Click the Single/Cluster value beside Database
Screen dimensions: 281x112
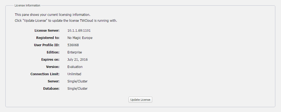click(77, 89)
